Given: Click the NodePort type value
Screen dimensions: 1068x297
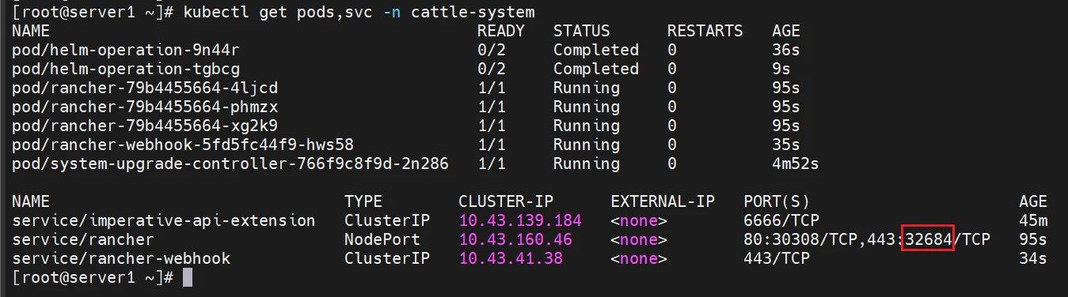Looking at the screenshot, I should click(382, 239).
